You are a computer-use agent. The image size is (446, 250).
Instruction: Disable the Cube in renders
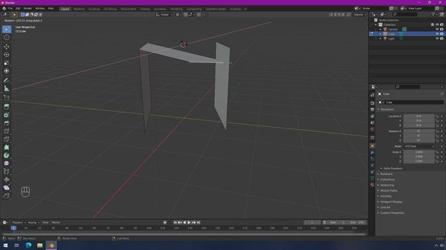[442, 34]
